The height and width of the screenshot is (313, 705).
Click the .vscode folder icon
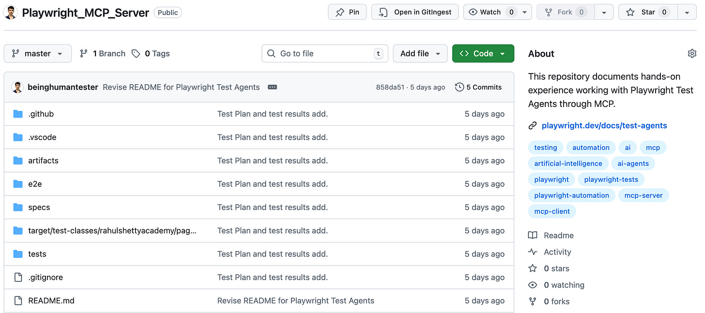click(x=18, y=137)
